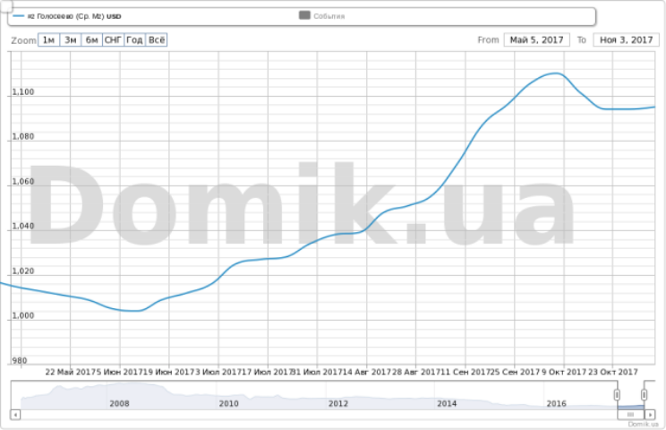
Task: Click the navigator scrollbar thumb
Action: pyautogui.click(x=631, y=414)
